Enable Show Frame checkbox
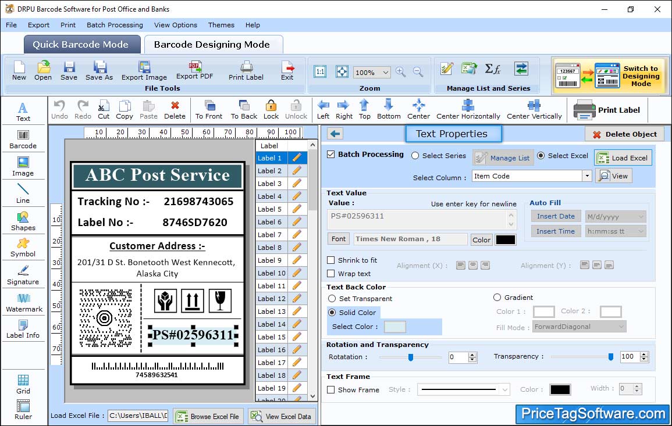This screenshot has width=672, height=426. (331, 390)
